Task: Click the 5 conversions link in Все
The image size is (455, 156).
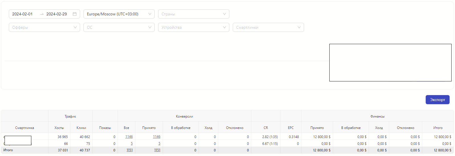Action: point(132,143)
